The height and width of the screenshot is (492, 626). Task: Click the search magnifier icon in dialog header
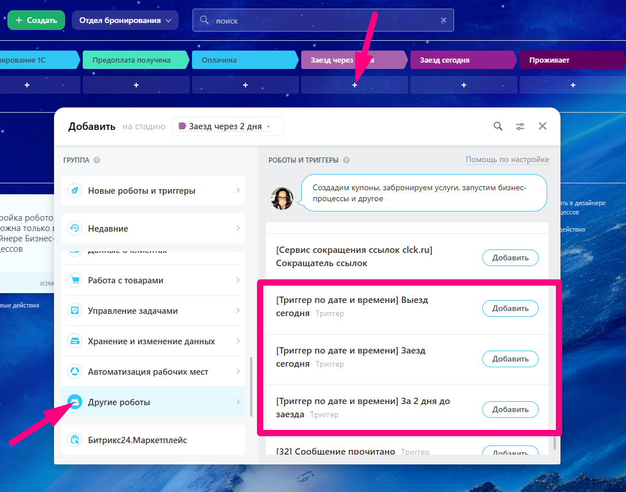tap(498, 126)
